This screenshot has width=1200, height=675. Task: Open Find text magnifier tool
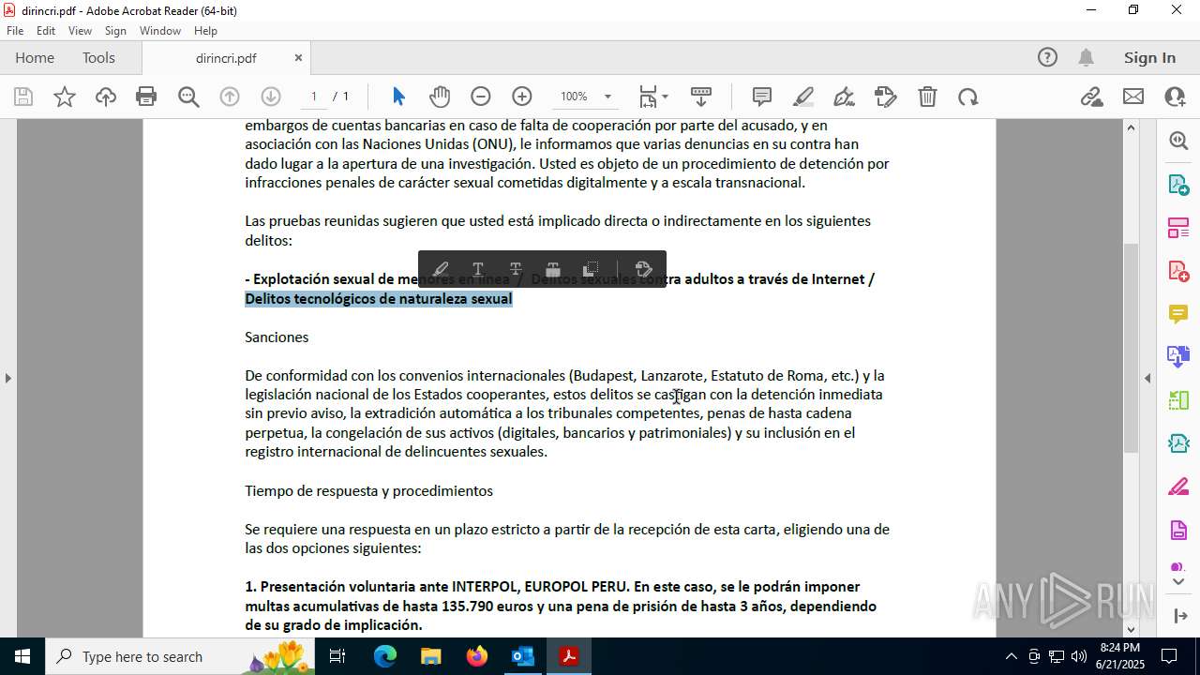click(x=188, y=97)
